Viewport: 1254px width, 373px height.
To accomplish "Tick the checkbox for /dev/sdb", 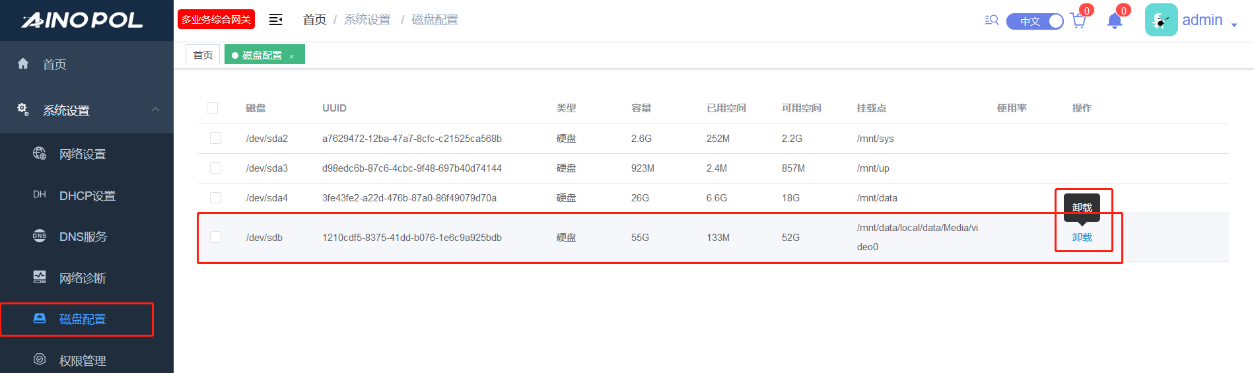I will point(215,237).
